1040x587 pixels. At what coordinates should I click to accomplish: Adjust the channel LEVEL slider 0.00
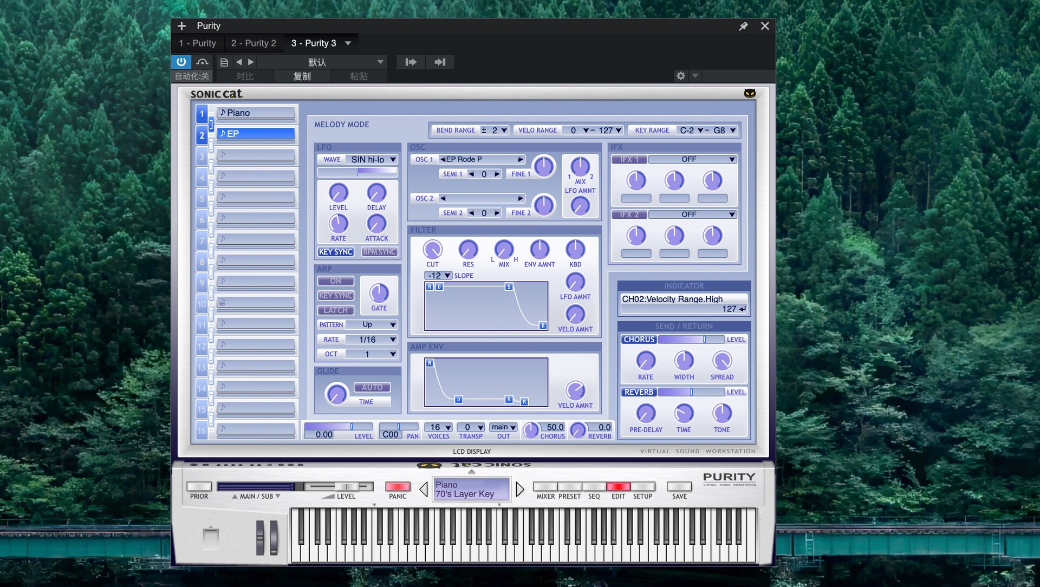[339, 427]
